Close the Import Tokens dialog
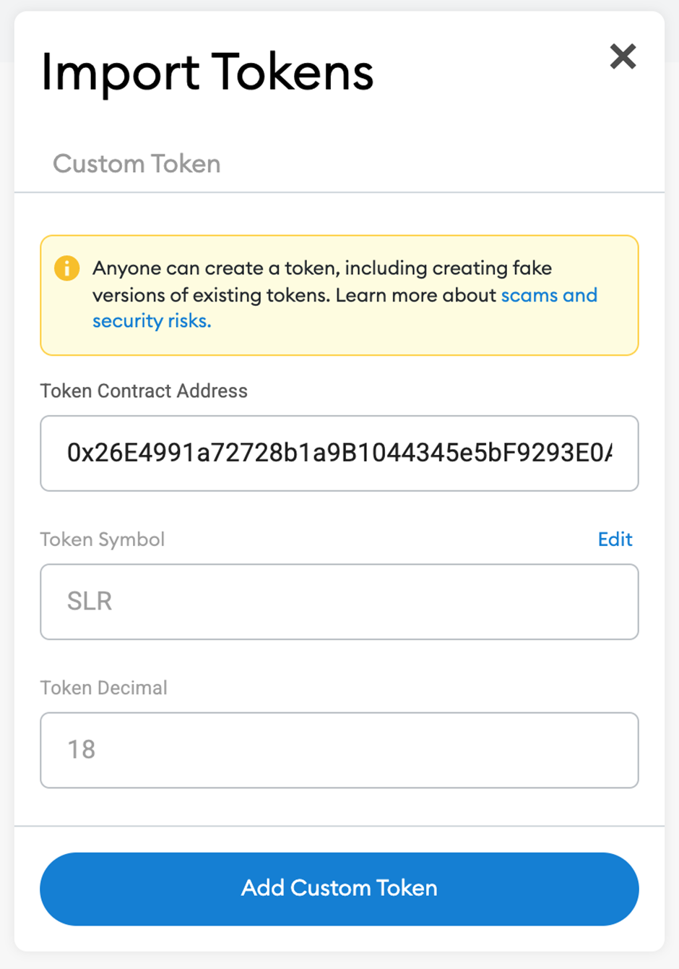679x969 pixels. [623, 56]
